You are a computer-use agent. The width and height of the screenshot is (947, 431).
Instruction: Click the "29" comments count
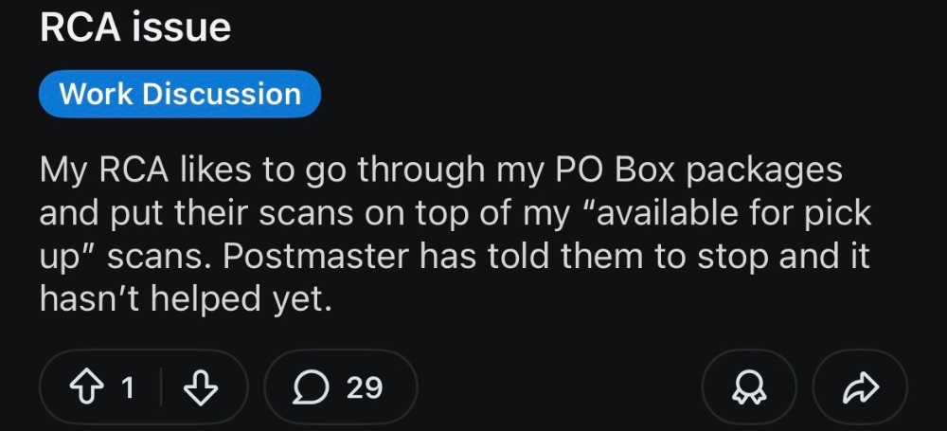(365, 387)
